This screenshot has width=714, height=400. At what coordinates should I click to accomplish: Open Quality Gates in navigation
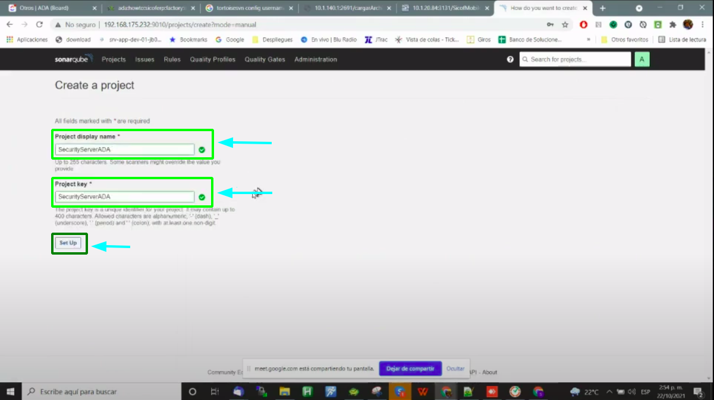click(x=265, y=59)
